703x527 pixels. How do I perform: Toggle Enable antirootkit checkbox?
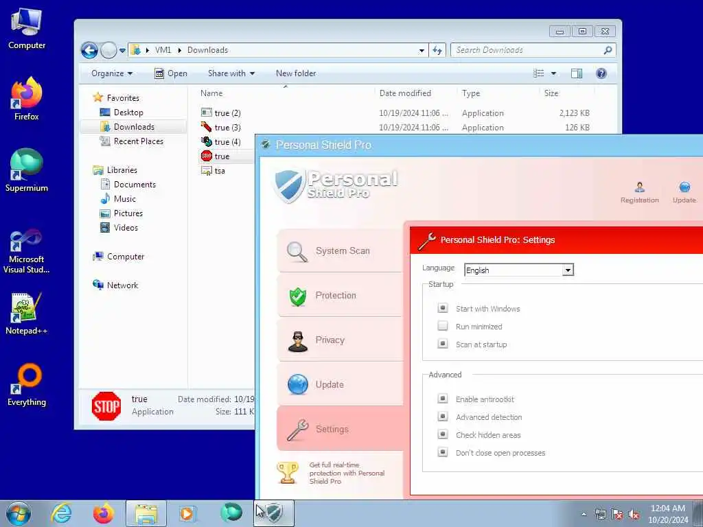tap(443, 399)
